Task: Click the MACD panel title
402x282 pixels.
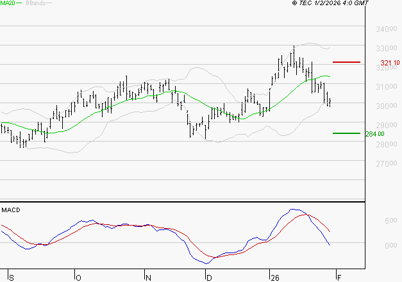Action: point(11,210)
